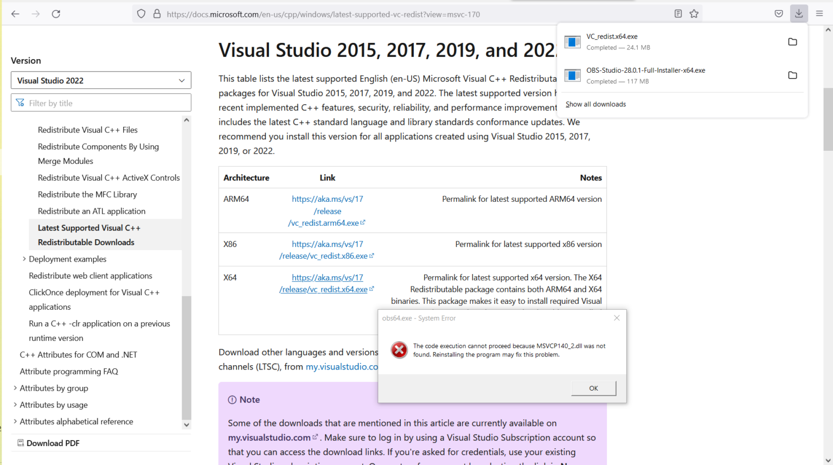
Task: Expand the Deployment examples tree node
Action: [x=24, y=259]
